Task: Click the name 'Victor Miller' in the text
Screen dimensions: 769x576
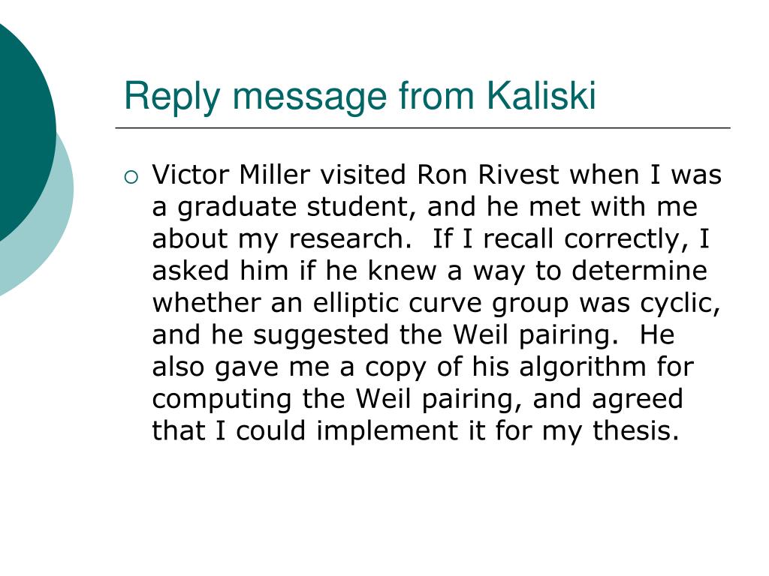Action: 231,174
